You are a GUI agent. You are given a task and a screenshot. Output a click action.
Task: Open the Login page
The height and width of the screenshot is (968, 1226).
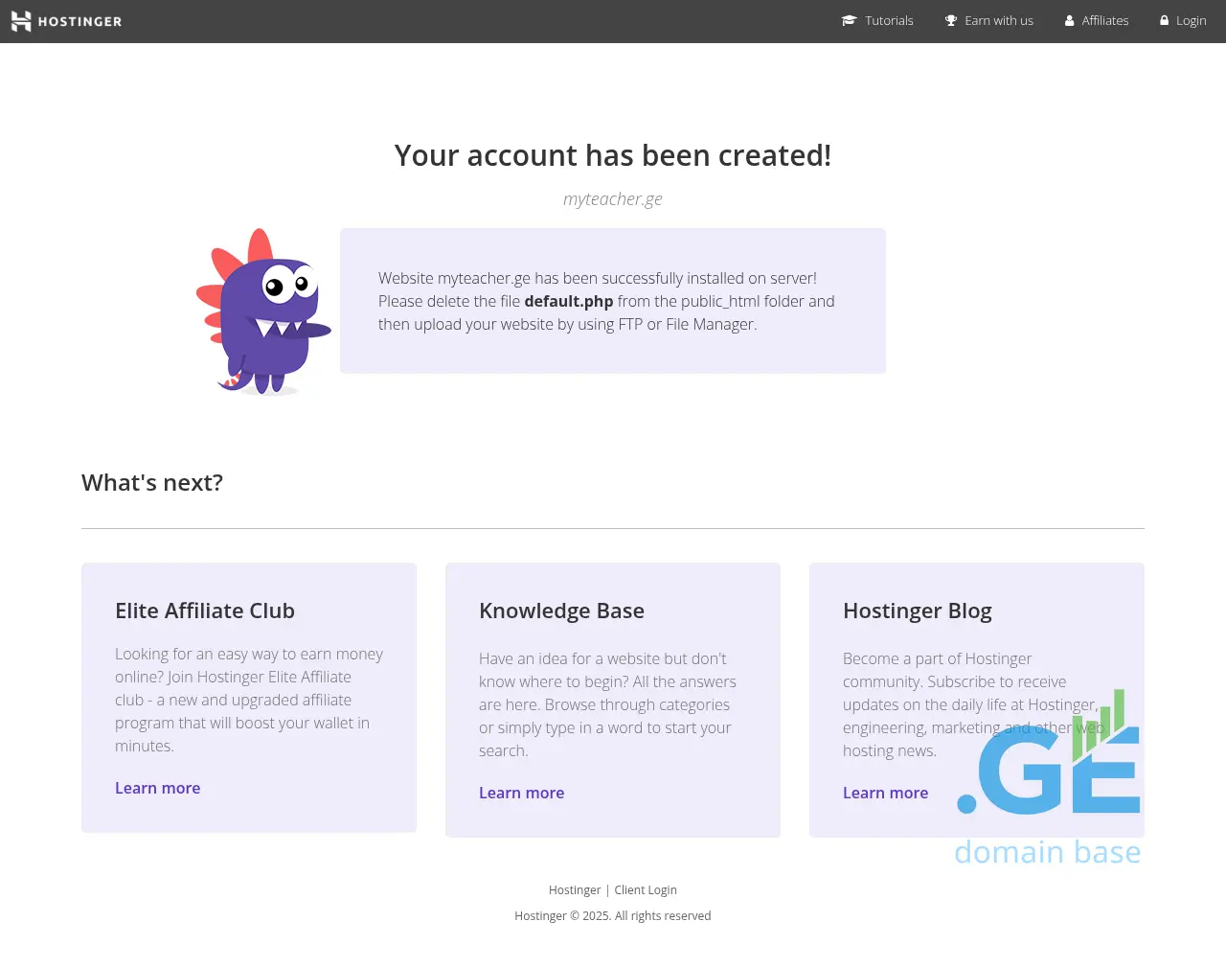[1191, 20]
